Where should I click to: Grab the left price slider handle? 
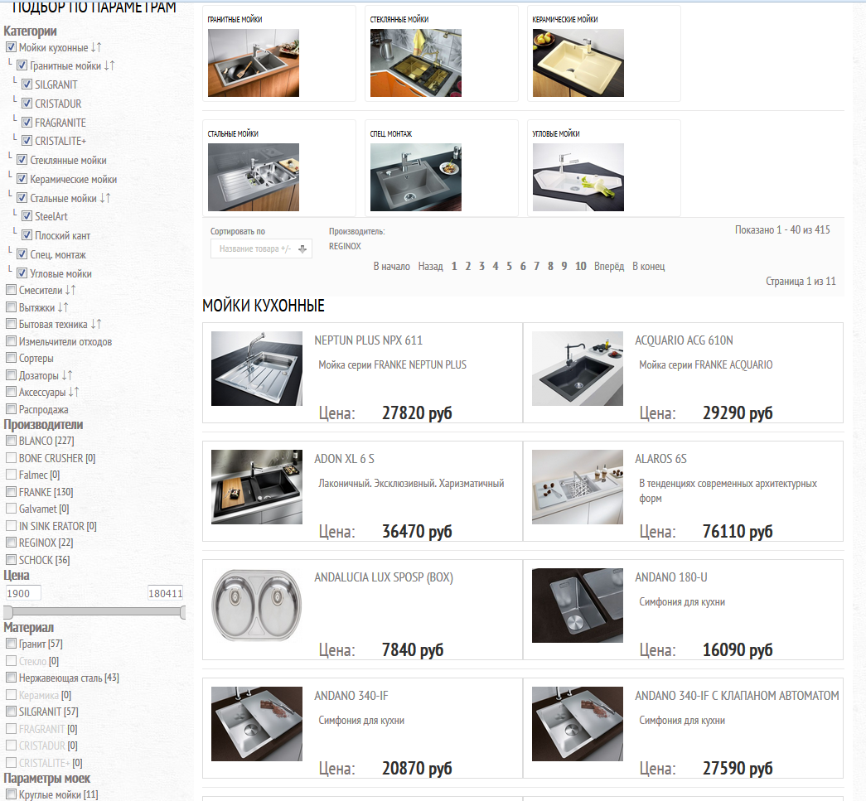click(7, 611)
